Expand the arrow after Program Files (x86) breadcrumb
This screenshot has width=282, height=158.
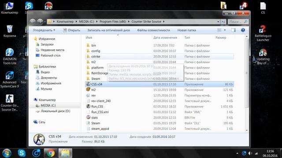(x=129, y=22)
